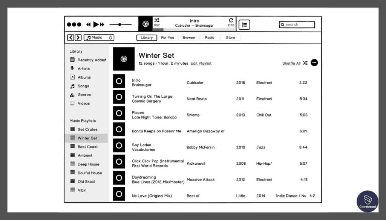Viewport: 386px width, 220px height.
Task: Click the duration "8:34"
Action: (x=303, y=99)
